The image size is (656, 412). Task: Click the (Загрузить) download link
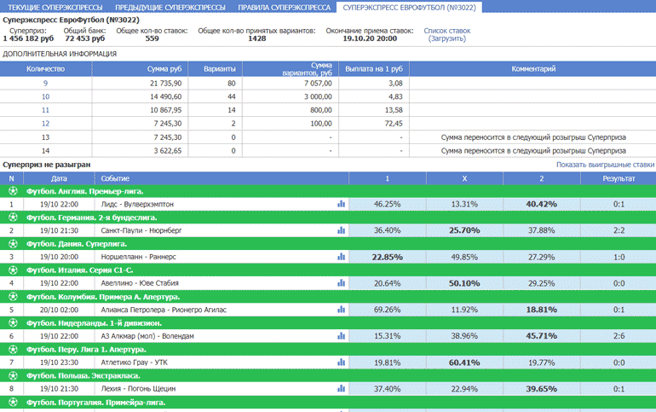pos(446,39)
